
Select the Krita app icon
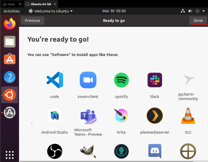[121, 115]
